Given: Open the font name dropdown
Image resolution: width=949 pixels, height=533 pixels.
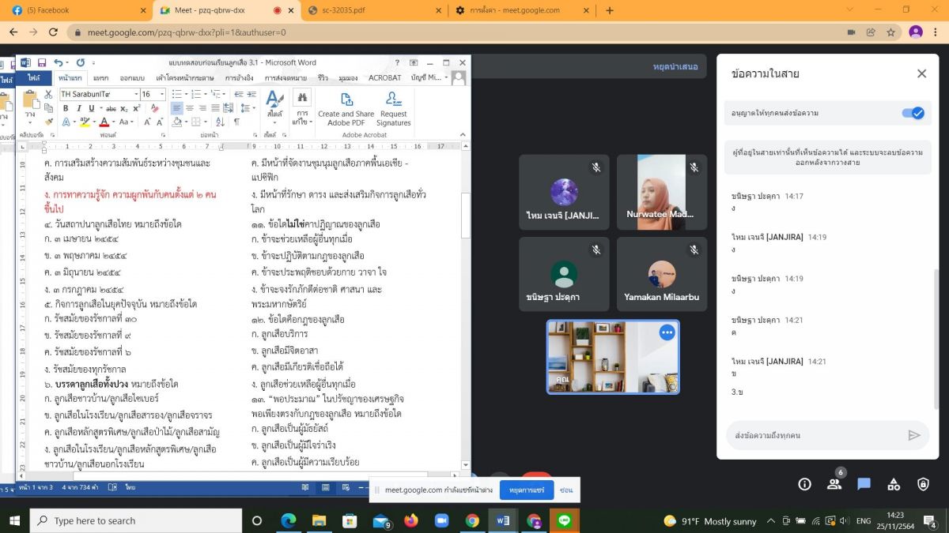Looking at the screenshot, I should click(x=136, y=94).
